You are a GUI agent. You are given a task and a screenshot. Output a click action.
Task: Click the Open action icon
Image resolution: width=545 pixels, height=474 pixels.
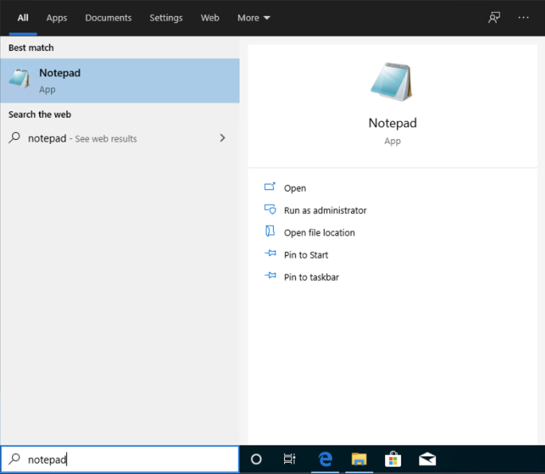270,187
